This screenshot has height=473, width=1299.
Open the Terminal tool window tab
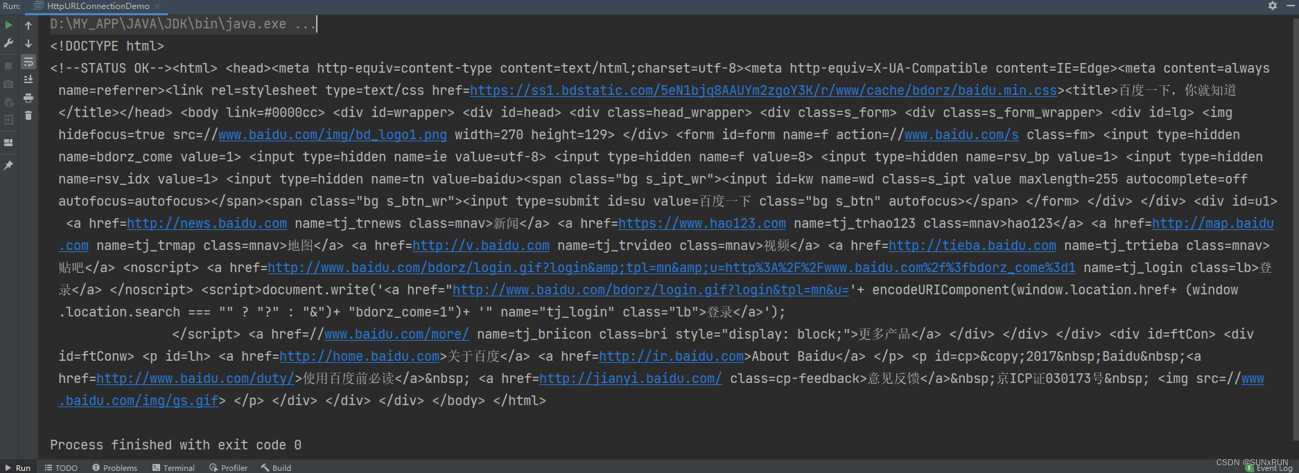[173, 467]
